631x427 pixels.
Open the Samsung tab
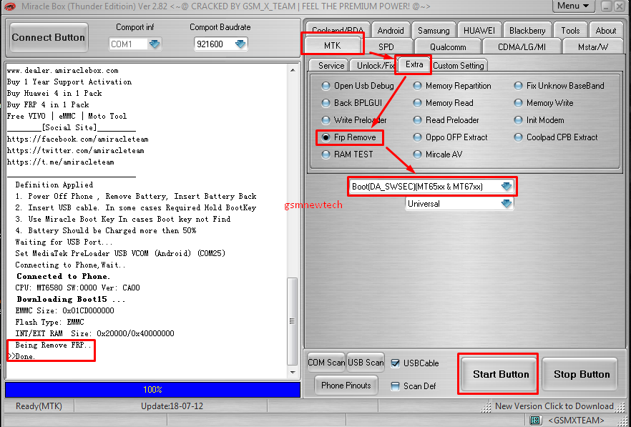tap(434, 31)
